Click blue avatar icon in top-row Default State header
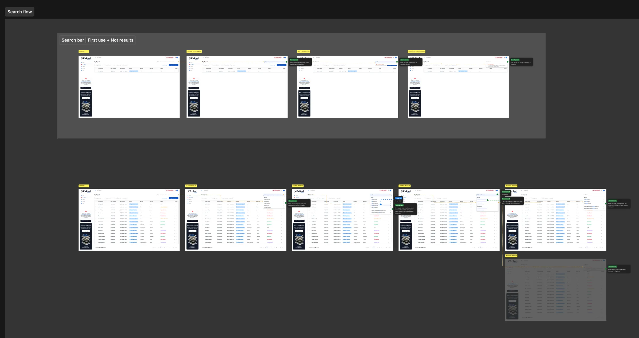Screen dimensions: 639x338 coord(177,57)
